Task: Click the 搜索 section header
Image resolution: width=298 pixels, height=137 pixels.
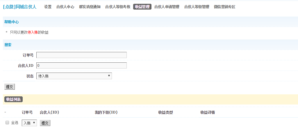Action: (x=8, y=45)
